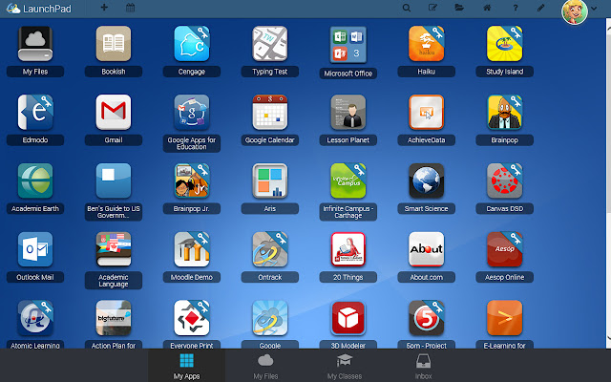Click the plus icon to add an app
Viewport: 611px width, 382px height.
tap(104, 7)
